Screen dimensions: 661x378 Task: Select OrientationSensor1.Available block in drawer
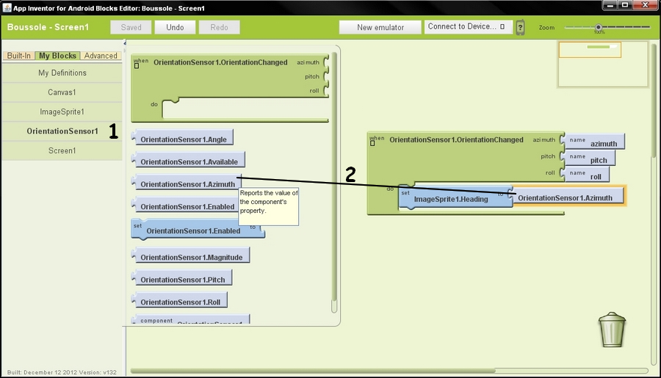click(189, 160)
